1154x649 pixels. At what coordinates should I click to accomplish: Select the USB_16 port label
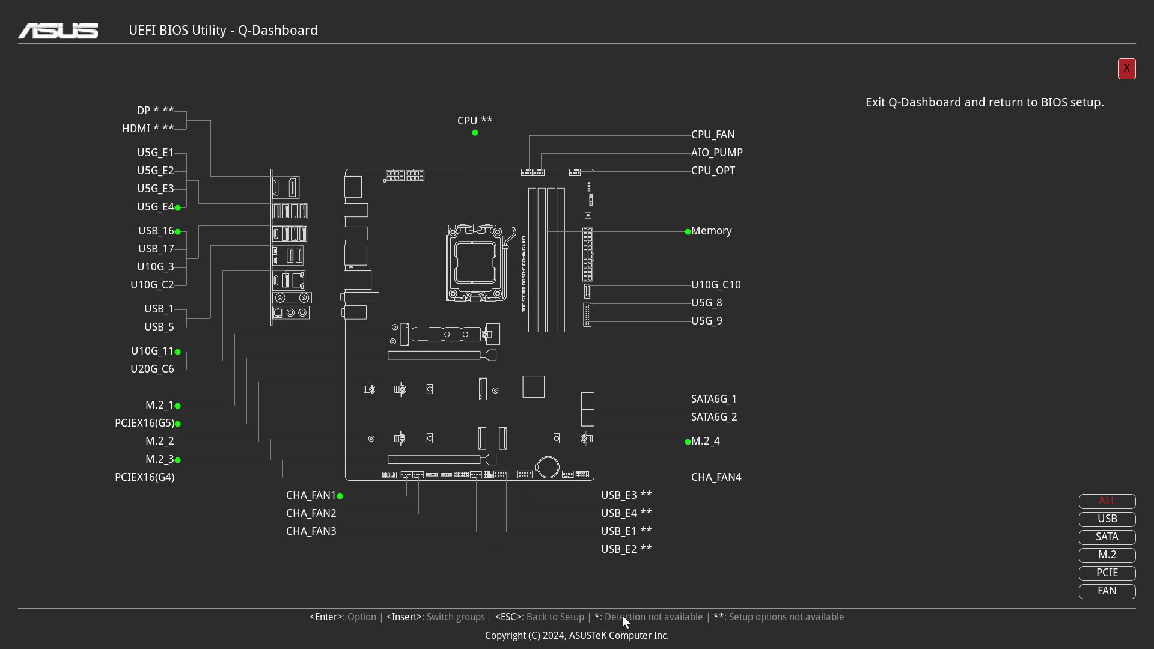(156, 231)
